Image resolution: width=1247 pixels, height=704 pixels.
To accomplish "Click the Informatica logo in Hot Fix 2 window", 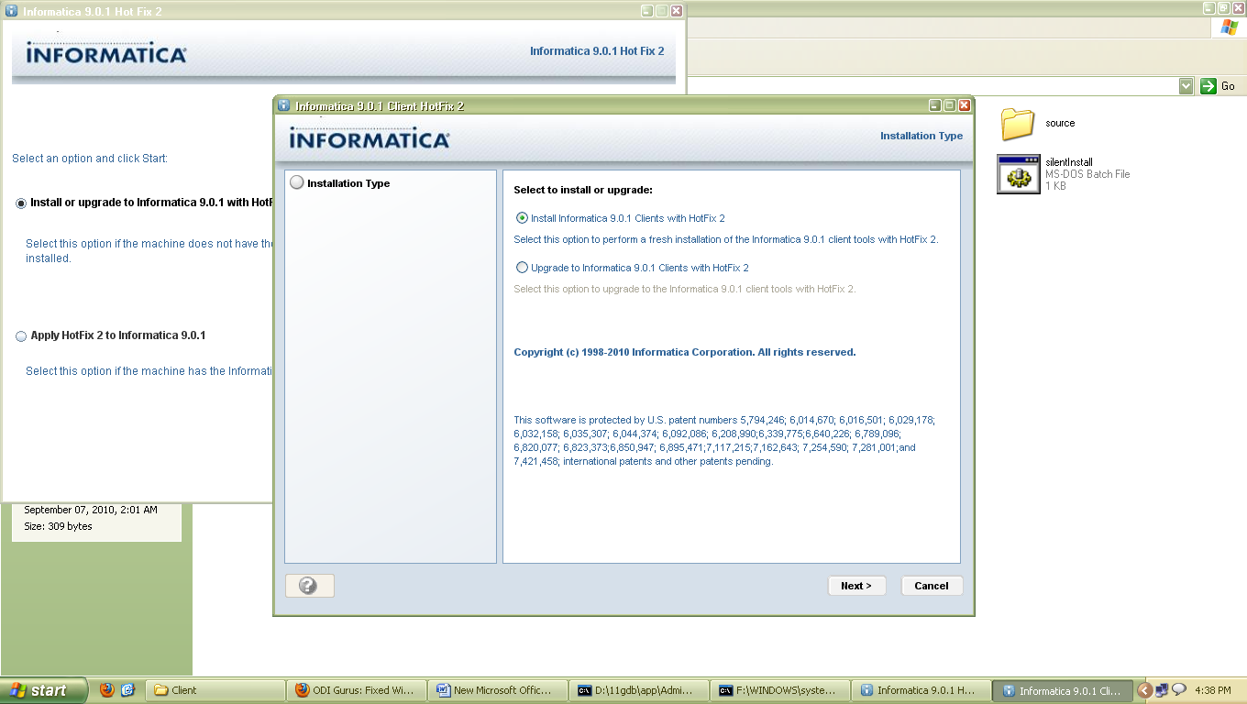I will (x=106, y=54).
